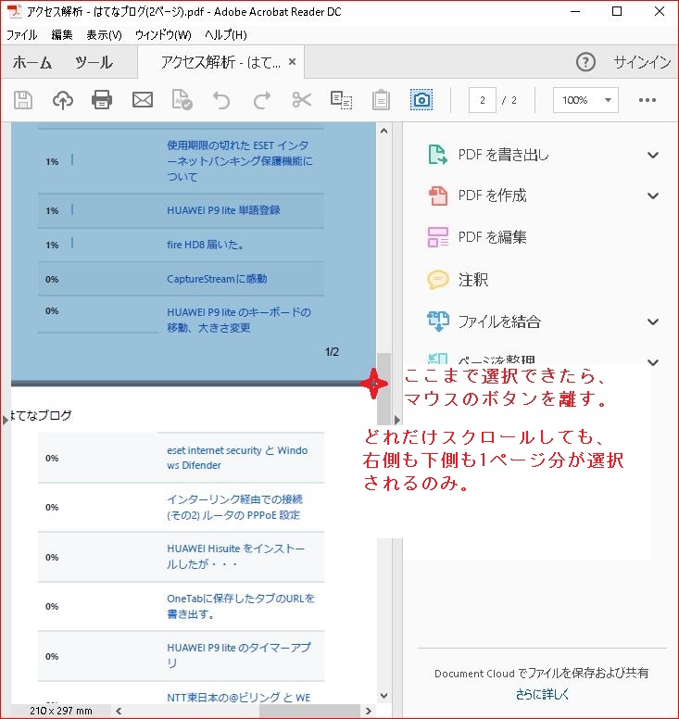Screen dimensions: 679x719
Task: Click 注釈 tool label
Action: click(x=473, y=279)
